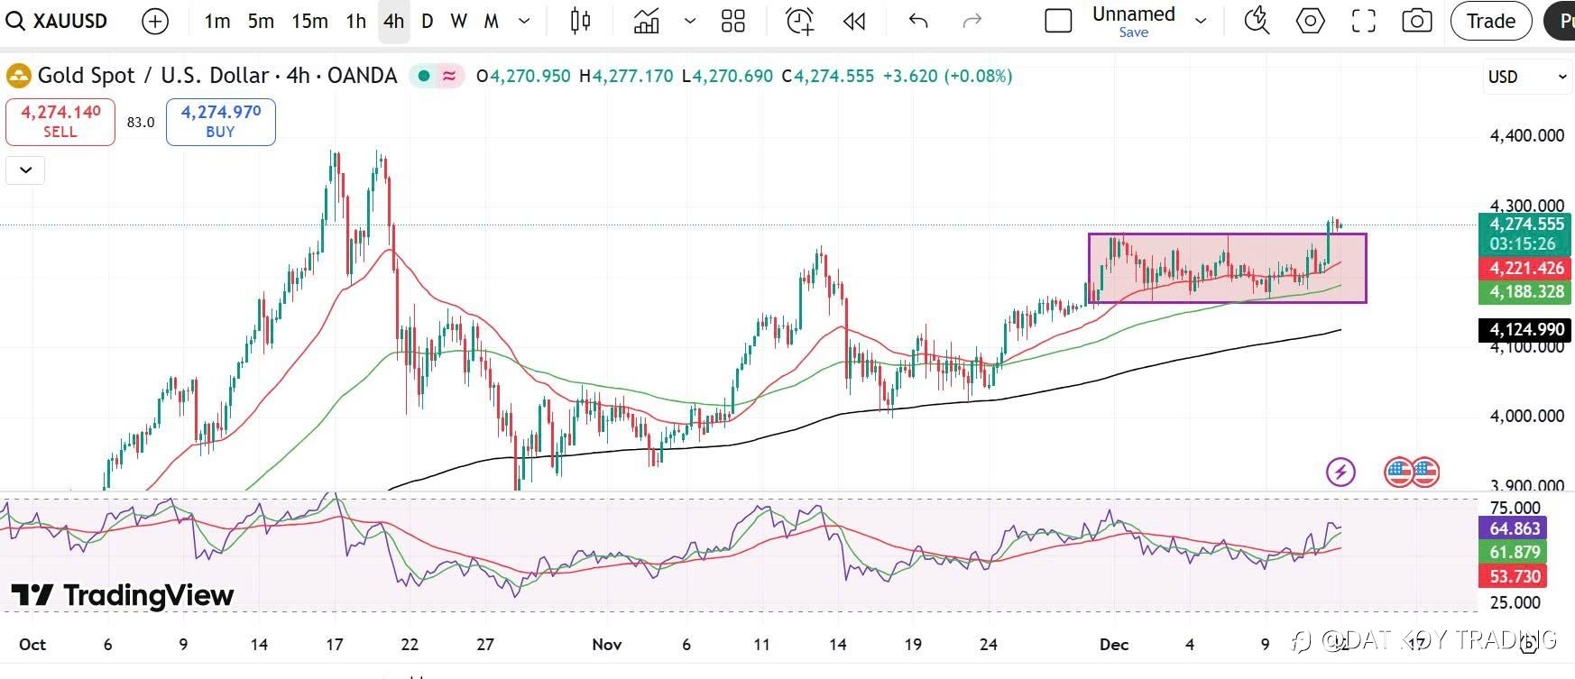Start bar replay mode
Viewport: 1575px width, 679px height.
[x=854, y=22]
